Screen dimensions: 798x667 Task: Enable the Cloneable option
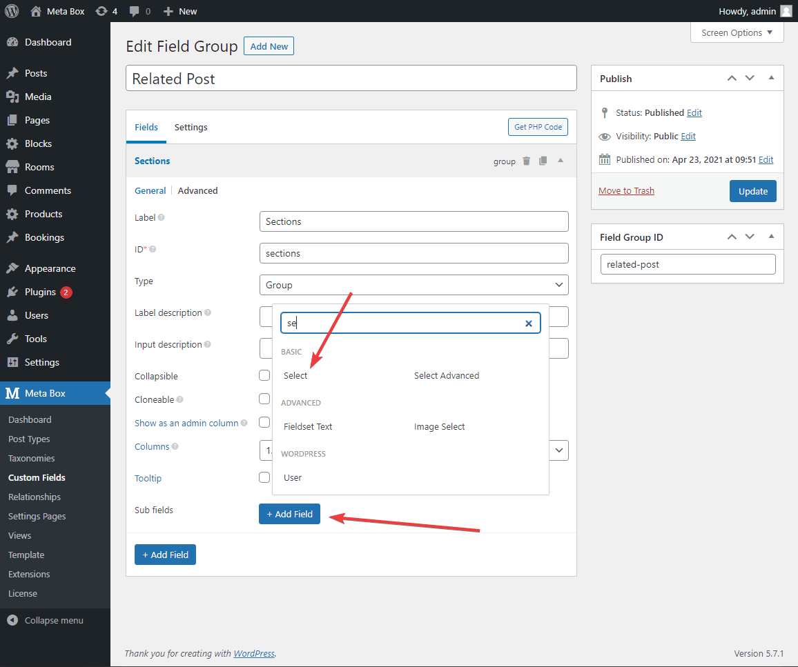(x=264, y=399)
